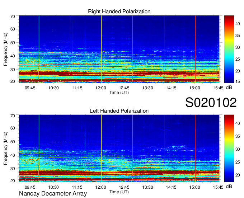This screenshot has height=198, width=244.
Task: Click the 70 MHz tick of Right Handed plot
Action: pos(13,16)
